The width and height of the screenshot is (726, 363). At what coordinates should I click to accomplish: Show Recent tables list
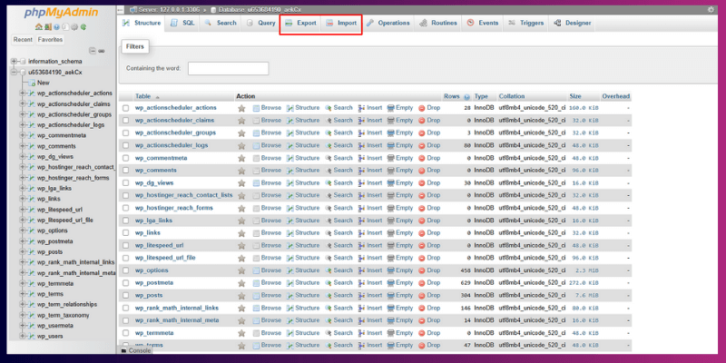click(x=23, y=40)
